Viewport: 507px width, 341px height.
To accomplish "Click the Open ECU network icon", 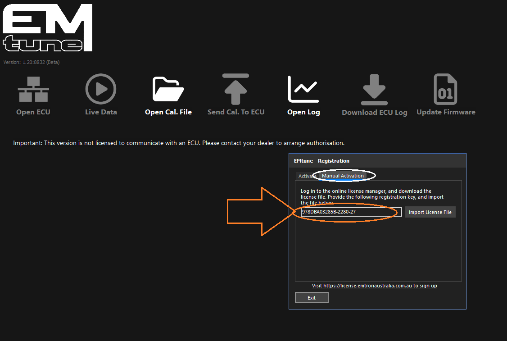I will click(33, 89).
